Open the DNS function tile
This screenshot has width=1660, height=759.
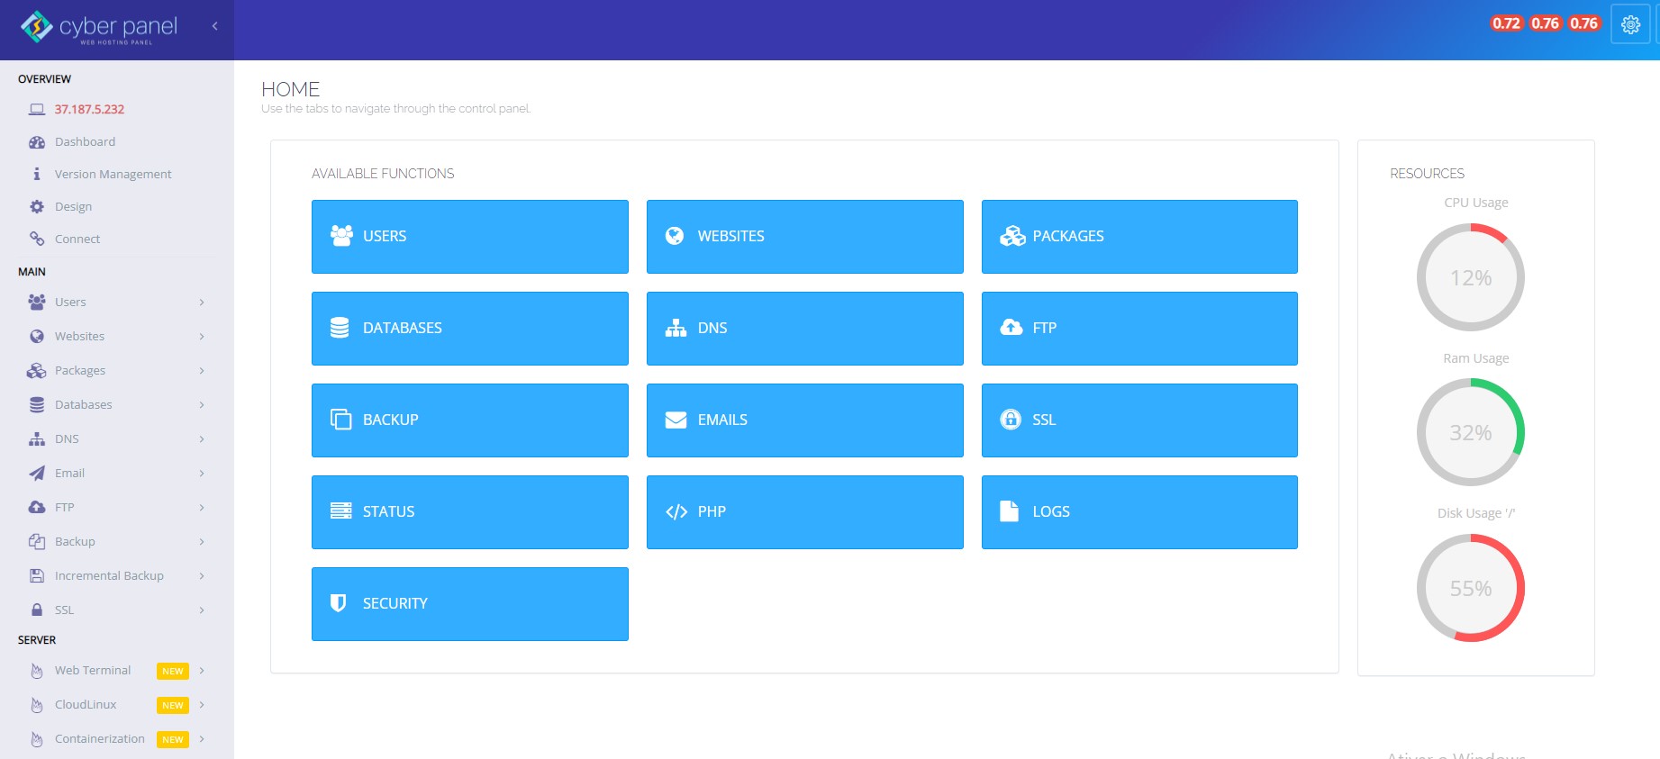805,329
